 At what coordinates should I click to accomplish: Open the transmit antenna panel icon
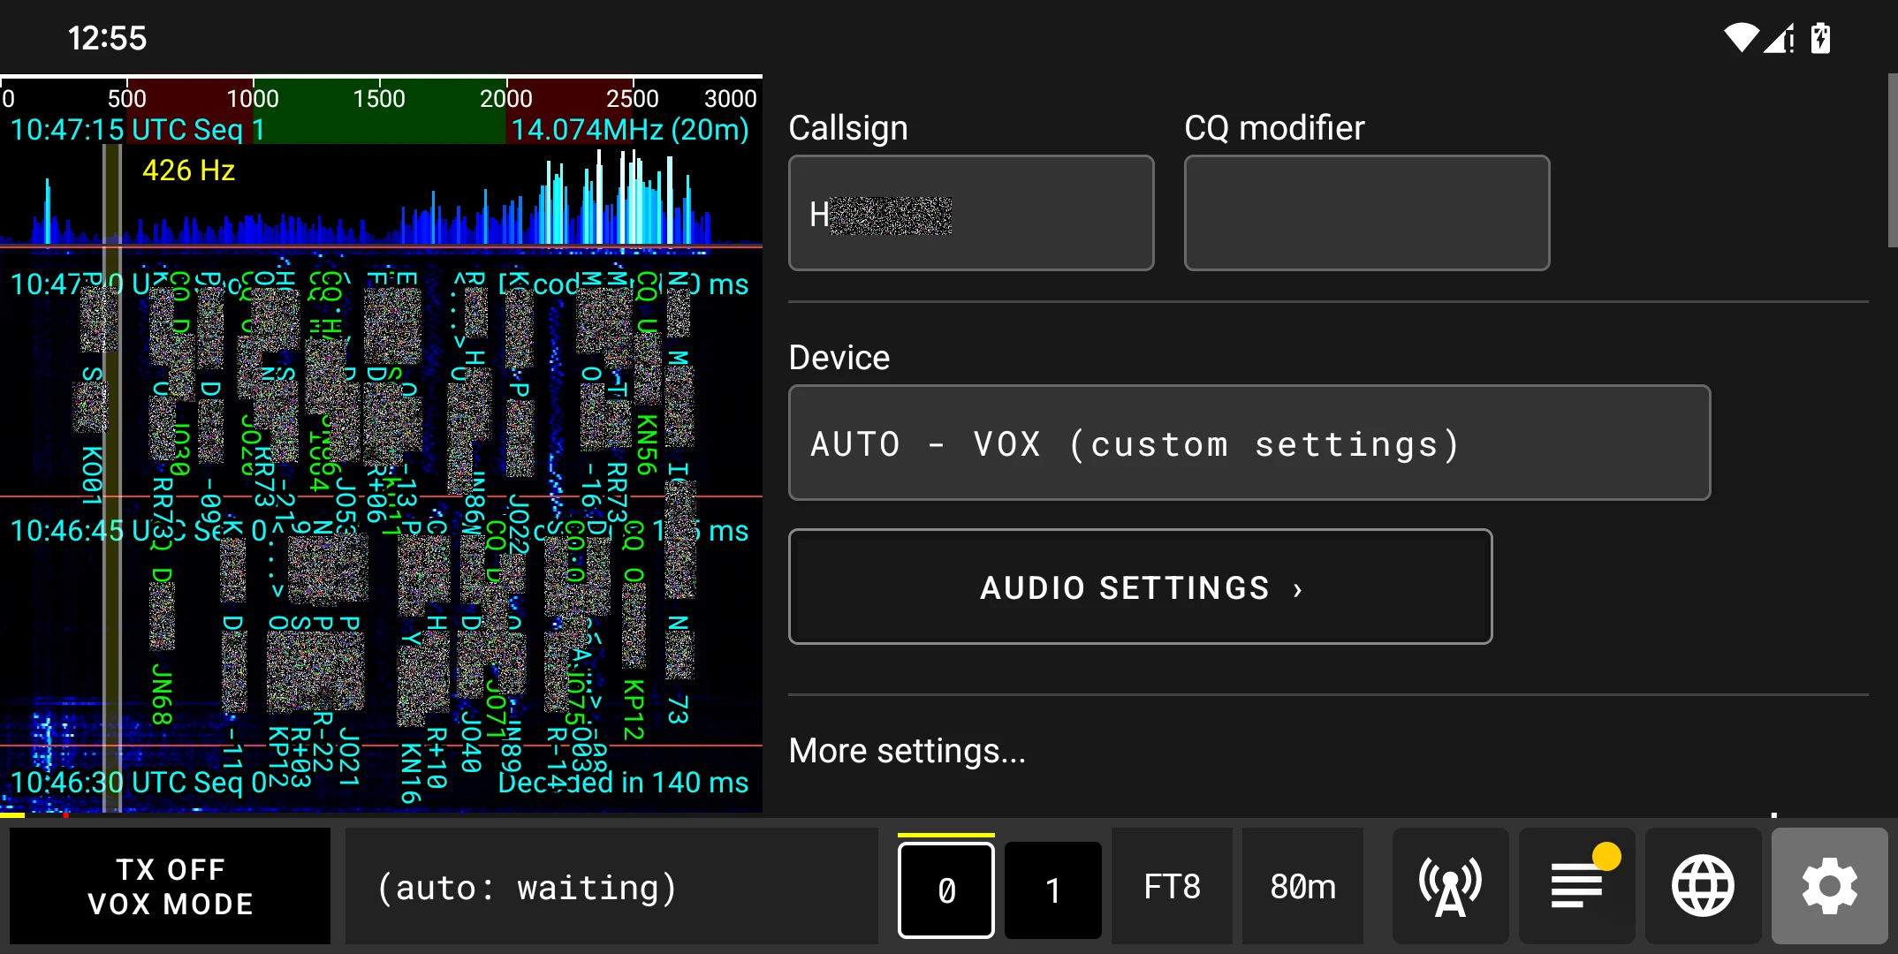(x=1450, y=886)
